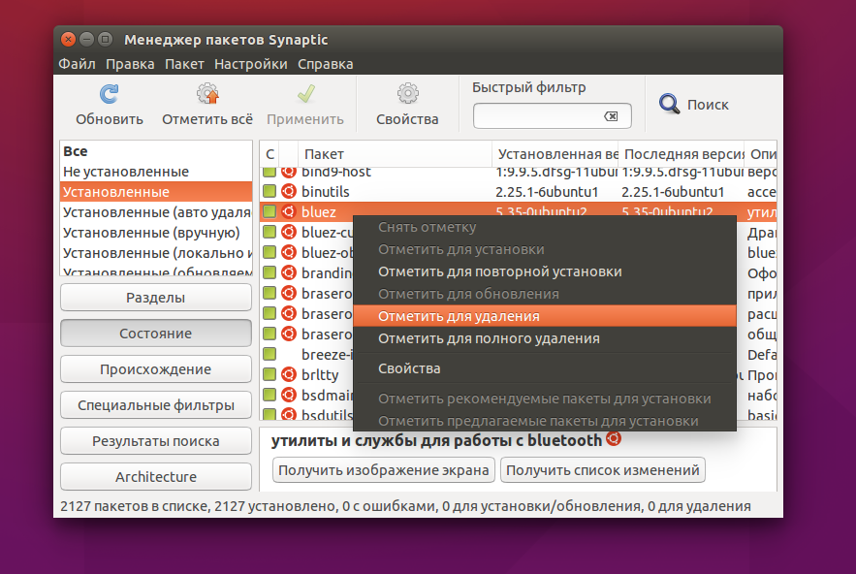Open the Свойства gear toolbar icon
The height and width of the screenshot is (574, 856).
(407, 94)
